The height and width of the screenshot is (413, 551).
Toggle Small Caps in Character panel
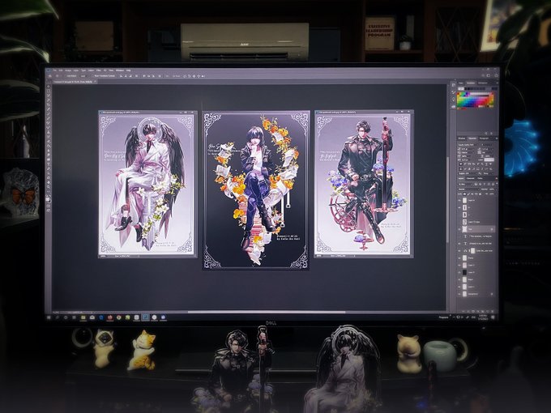(473, 164)
